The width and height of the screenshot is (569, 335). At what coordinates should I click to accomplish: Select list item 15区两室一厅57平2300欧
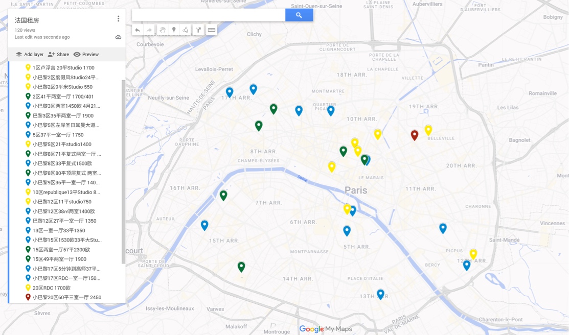pyautogui.click(x=61, y=250)
